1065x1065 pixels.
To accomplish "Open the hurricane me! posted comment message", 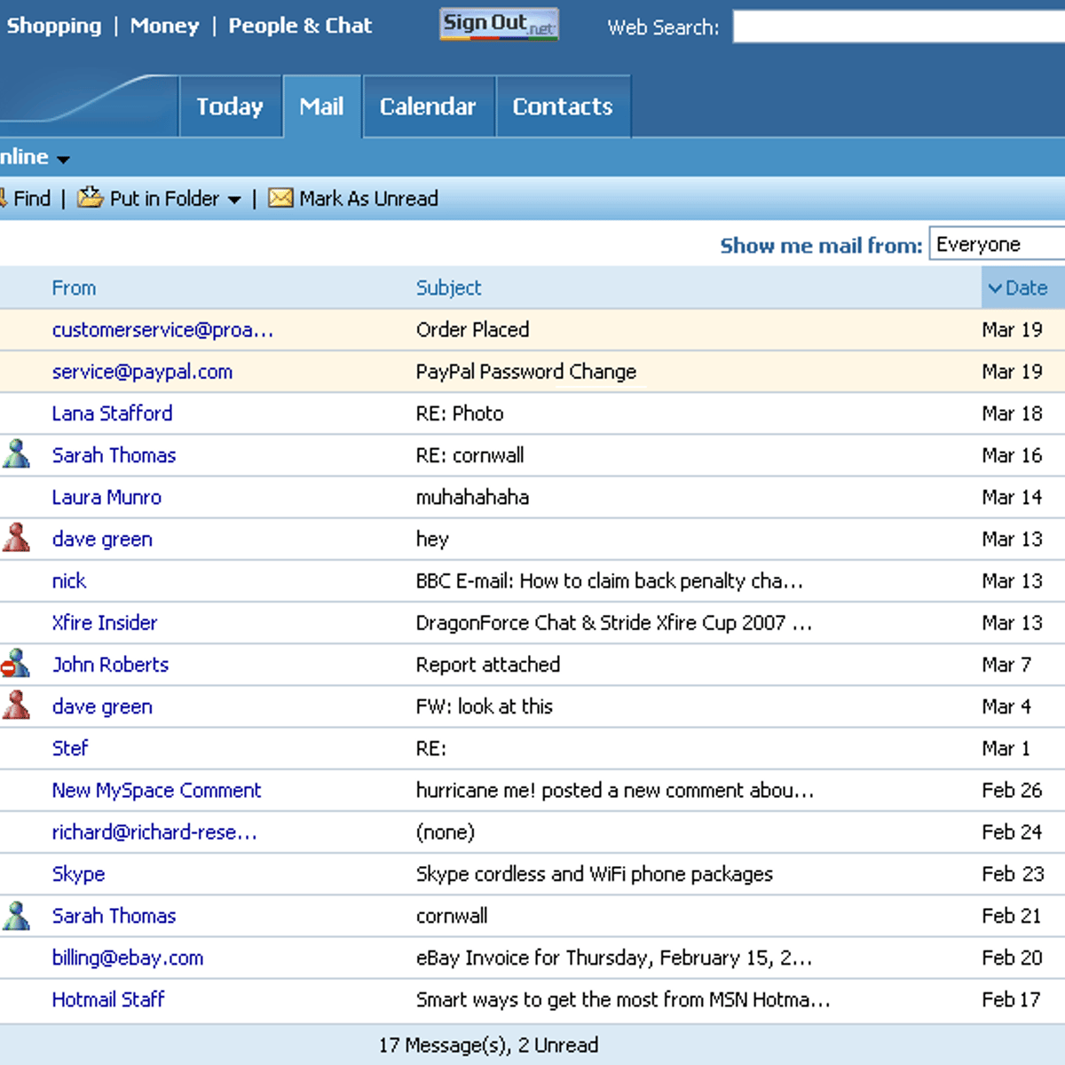I will click(614, 790).
